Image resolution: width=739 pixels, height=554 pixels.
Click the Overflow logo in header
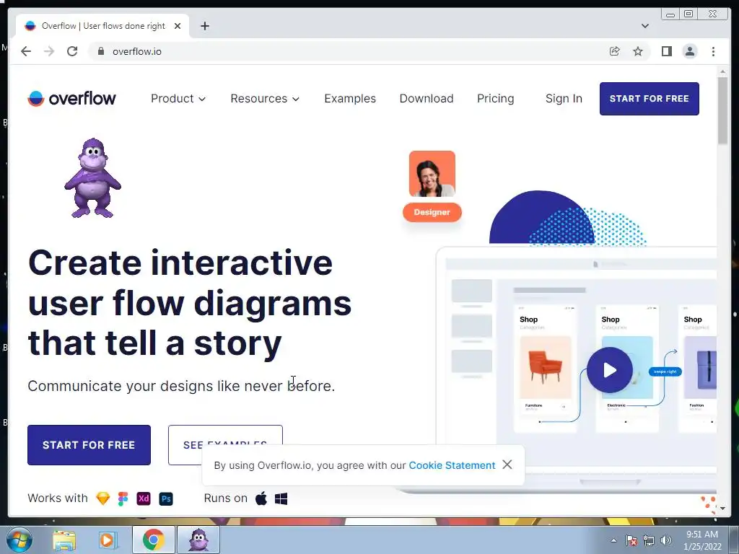tap(71, 98)
